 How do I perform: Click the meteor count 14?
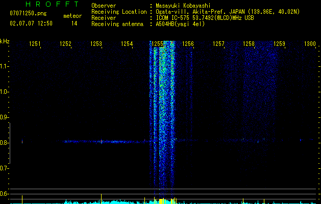coord(75,23)
